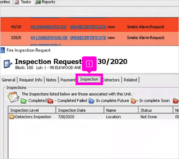Click the orange In complete Soon folder icon

click(x=134, y=101)
